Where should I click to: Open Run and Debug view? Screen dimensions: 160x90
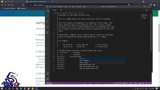(x=47, y=27)
